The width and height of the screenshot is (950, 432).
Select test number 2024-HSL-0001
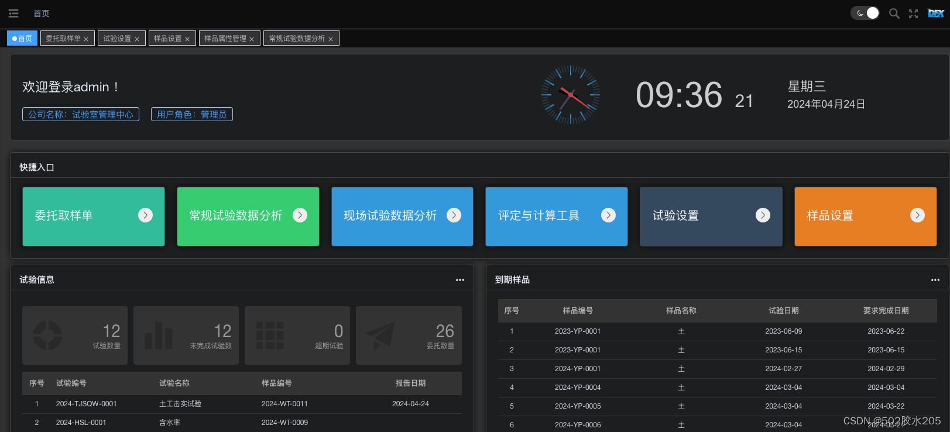pyautogui.click(x=81, y=423)
